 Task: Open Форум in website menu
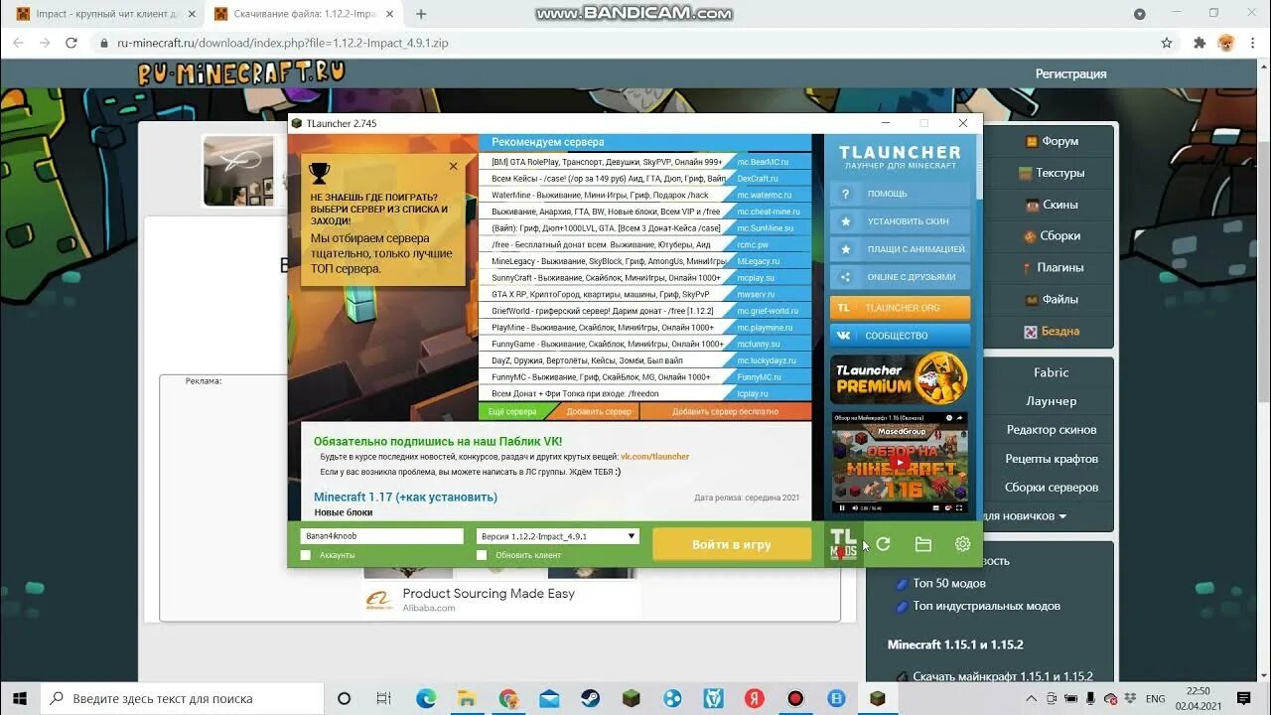1051,141
